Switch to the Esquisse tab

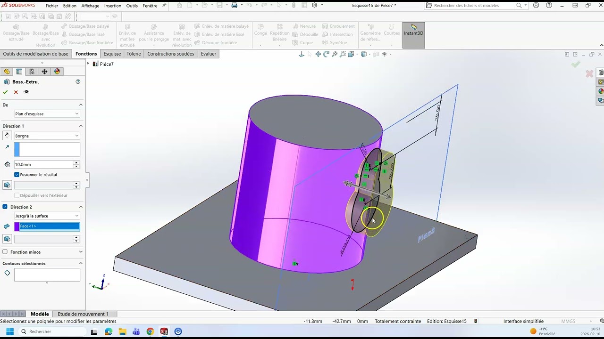(112, 54)
